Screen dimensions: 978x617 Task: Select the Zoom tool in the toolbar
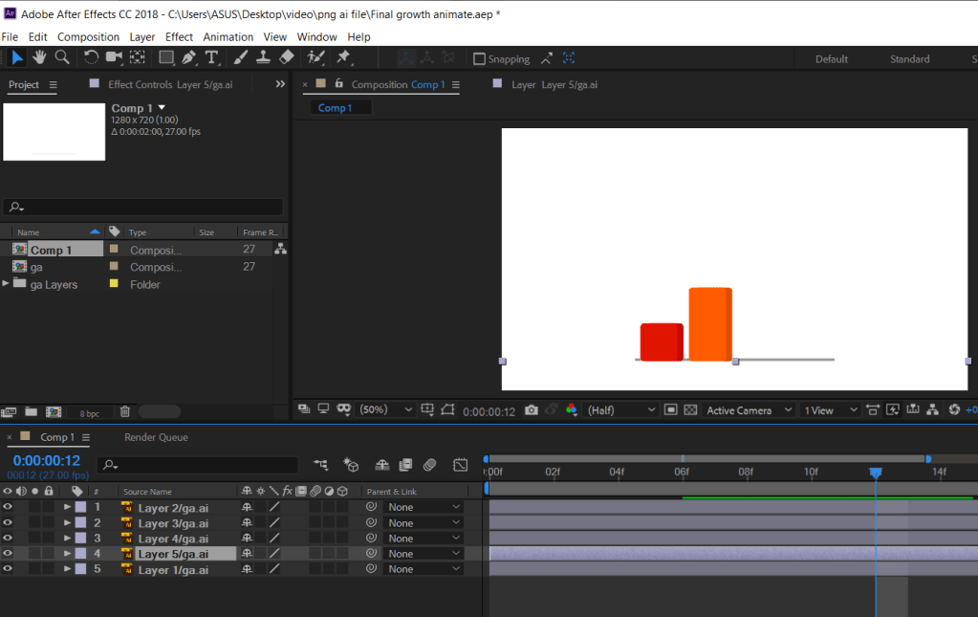(x=62, y=58)
